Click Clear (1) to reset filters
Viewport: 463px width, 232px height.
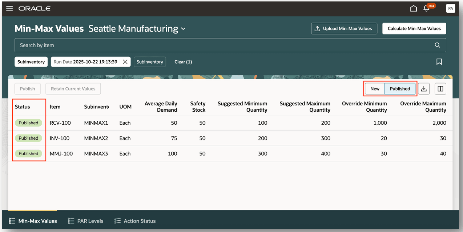tap(183, 62)
